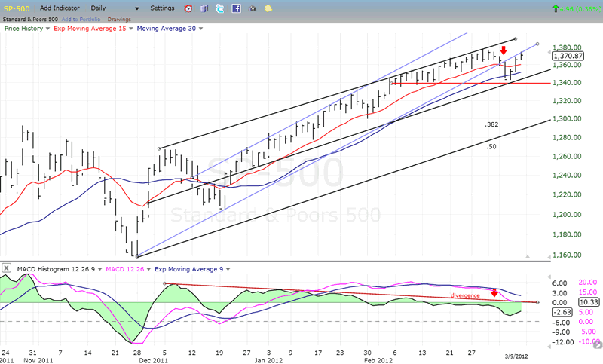This screenshot has height=364, width=603.
Task: Open MACD Histogram 12 26 9 dropdown
Action: 100,269
